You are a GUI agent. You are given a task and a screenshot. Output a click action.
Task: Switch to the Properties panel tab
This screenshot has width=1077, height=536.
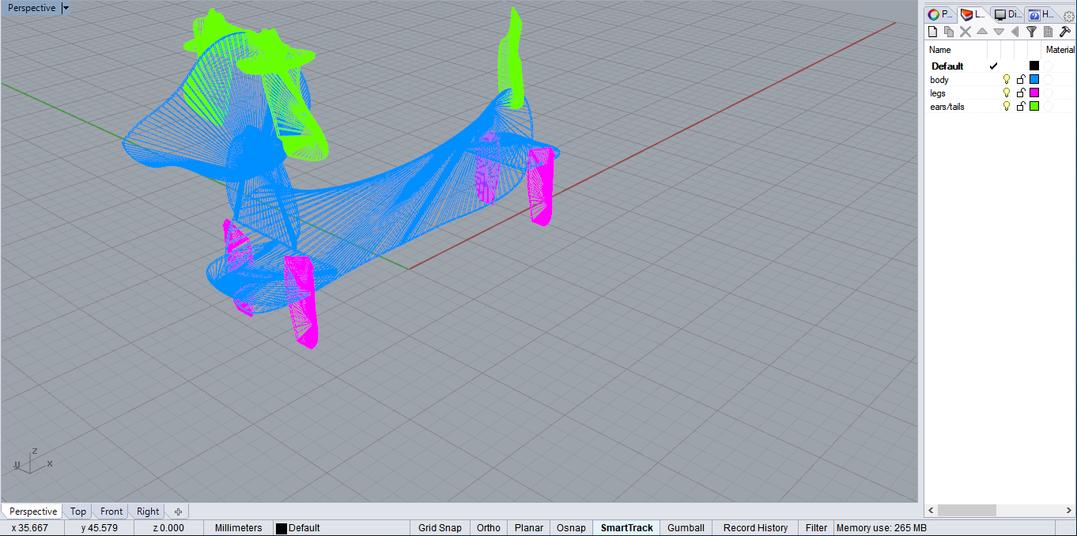[941, 14]
